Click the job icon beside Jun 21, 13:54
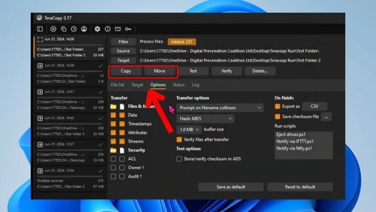The width and height of the screenshot is (376, 212). click(x=40, y=171)
